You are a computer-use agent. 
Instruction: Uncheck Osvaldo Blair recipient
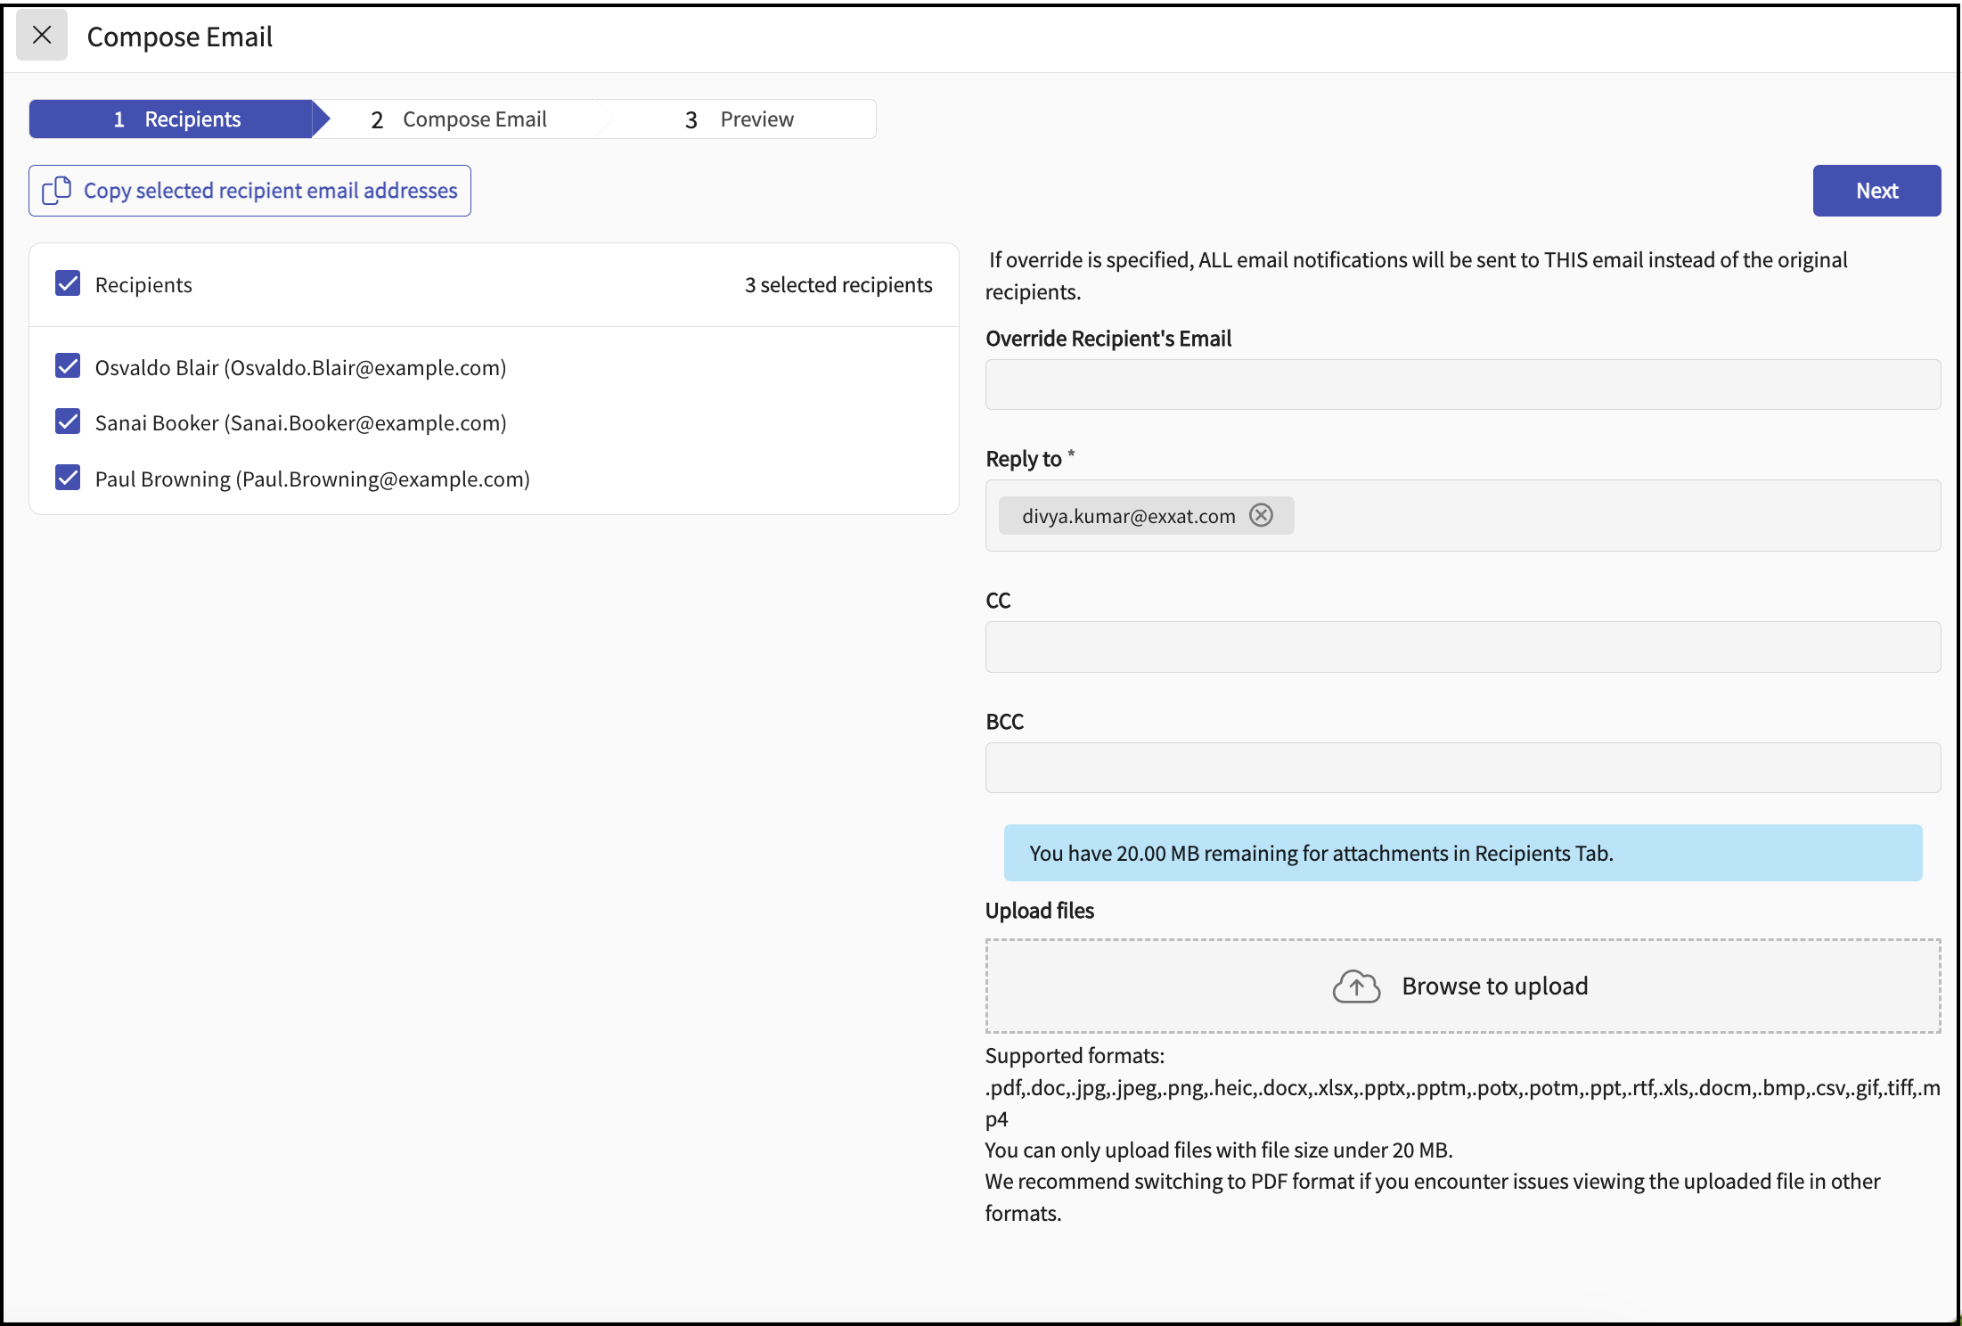[68, 366]
